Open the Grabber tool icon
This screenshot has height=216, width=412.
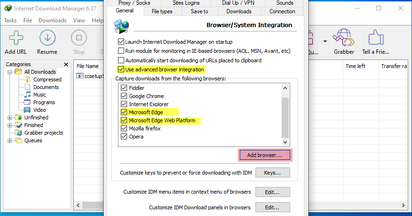click(x=343, y=37)
